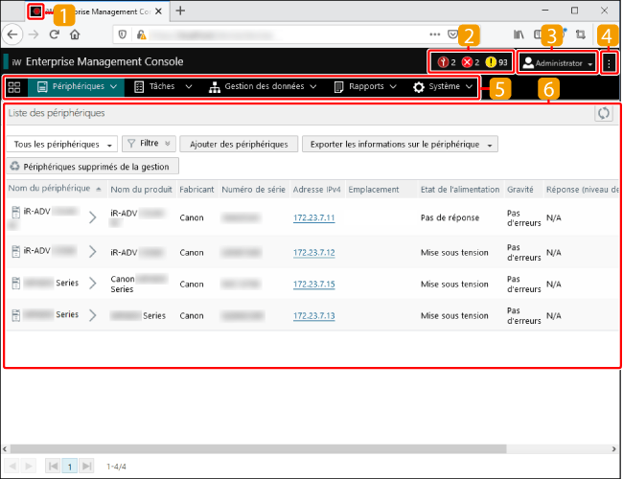Refresh the Liste des périphériques
Image resolution: width=623 pixels, height=479 pixels.
[603, 113]
